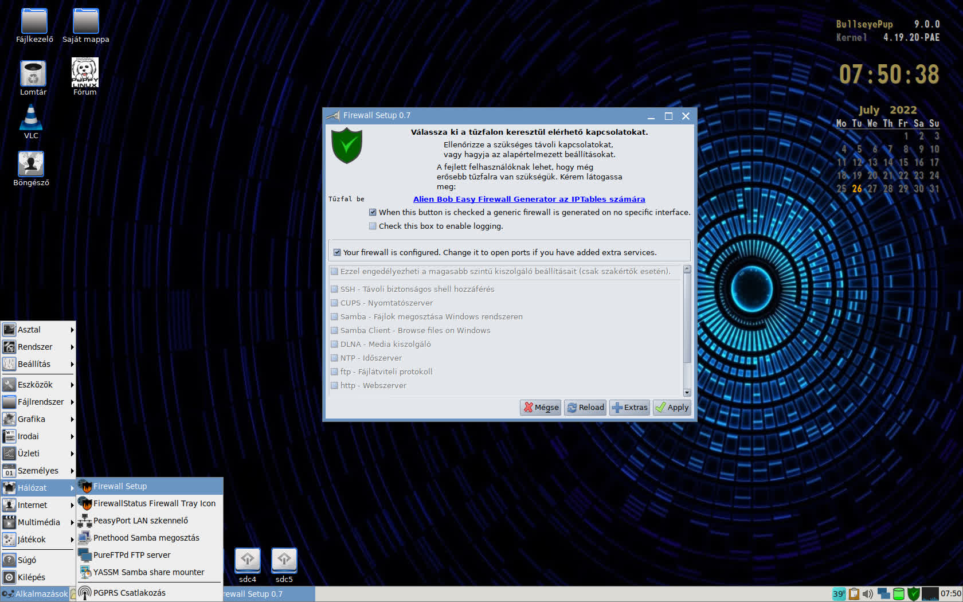Screen dimensions: 963x602
Task: Toggle ftp Fájlátviteli protokoll checkbox
Action: 334,372
